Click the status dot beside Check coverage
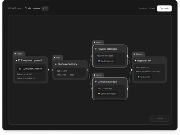This screenshot has height=135, width=180. tap(96, 82)
